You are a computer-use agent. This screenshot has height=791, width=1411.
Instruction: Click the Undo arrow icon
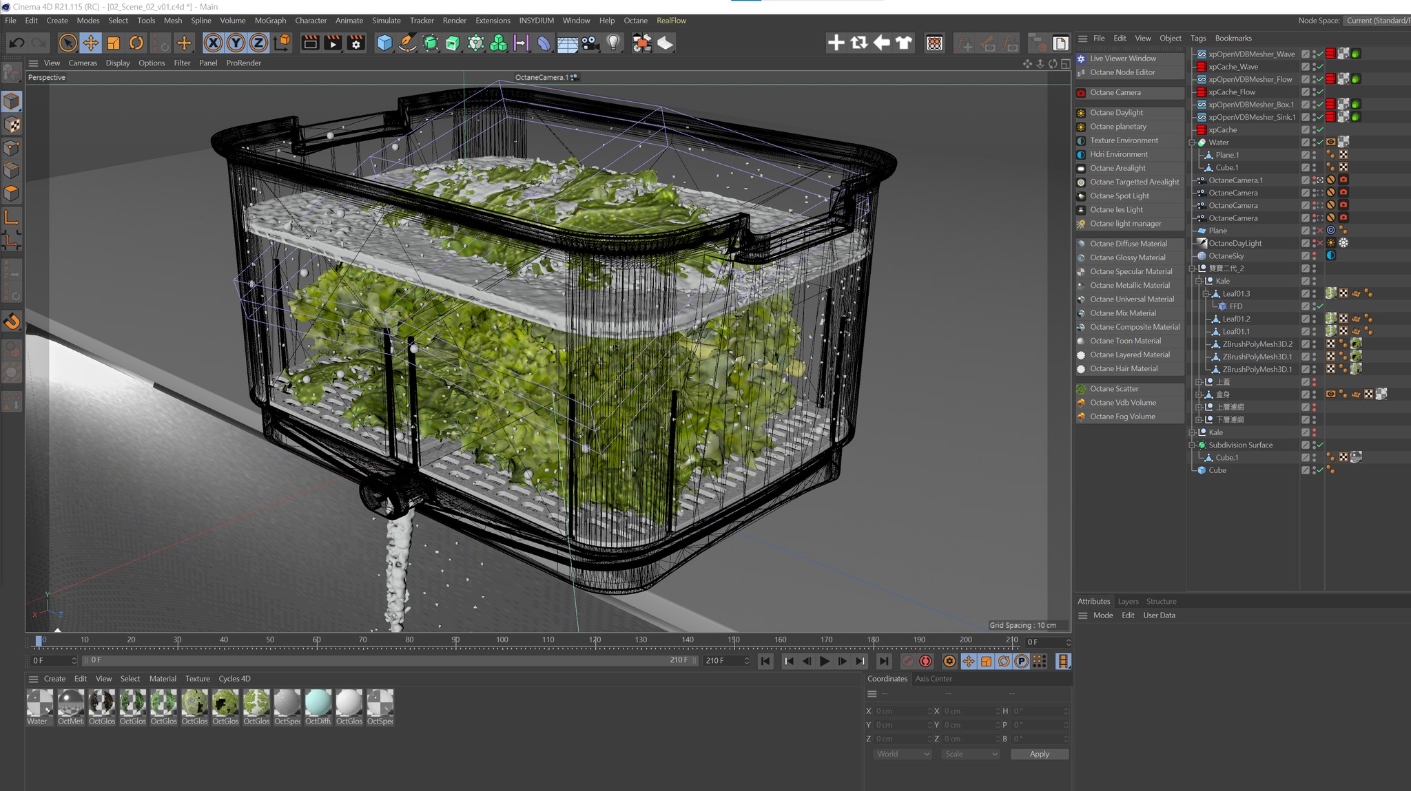[17, 43]
